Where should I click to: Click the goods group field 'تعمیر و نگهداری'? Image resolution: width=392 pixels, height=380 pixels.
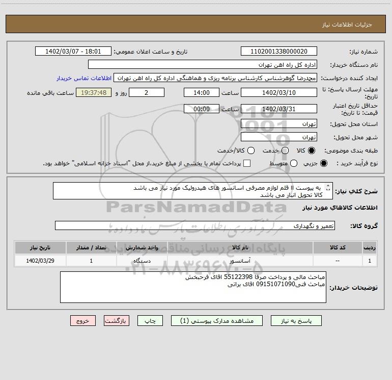coord(195,225)
